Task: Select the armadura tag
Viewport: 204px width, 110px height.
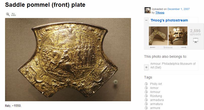Action: point(157,100)
